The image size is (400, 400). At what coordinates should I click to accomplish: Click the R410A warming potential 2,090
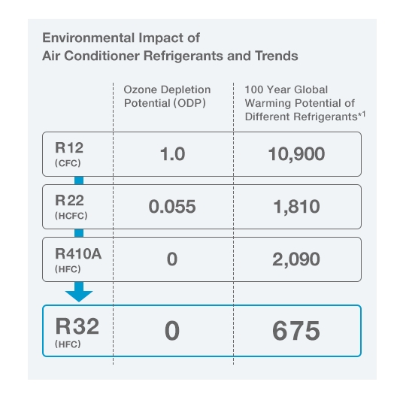tap(296, 259)
